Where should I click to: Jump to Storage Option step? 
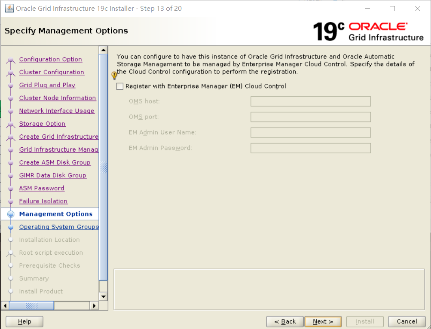click(x=43, y=124)
